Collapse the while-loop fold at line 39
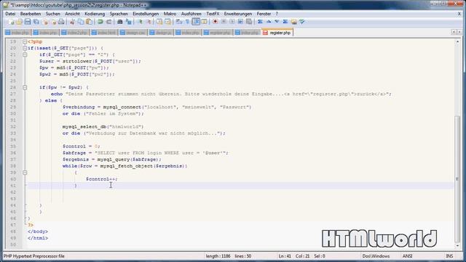The image size is (466, 262). [x=25, y=172]
